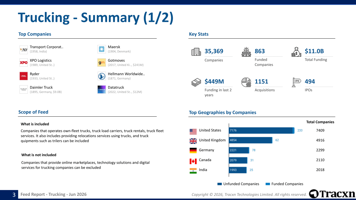Image resolution: width=356 pixels, height=200 pixels.
Task: Click the Gotmoves gm logo
Action: pos(102,62)
